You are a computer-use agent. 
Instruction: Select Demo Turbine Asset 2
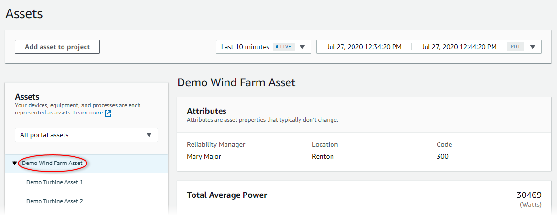(x=54, y=201)
